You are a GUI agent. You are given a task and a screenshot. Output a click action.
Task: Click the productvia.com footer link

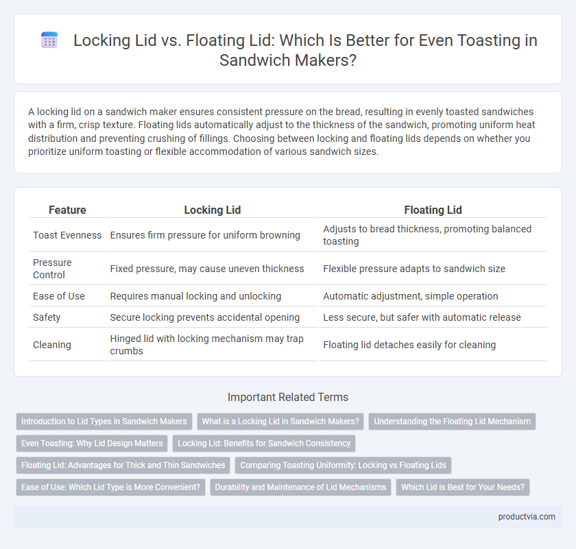527,517
